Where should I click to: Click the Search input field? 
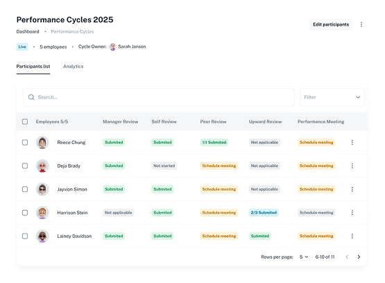pyautogui.click(x=159, y=97)
